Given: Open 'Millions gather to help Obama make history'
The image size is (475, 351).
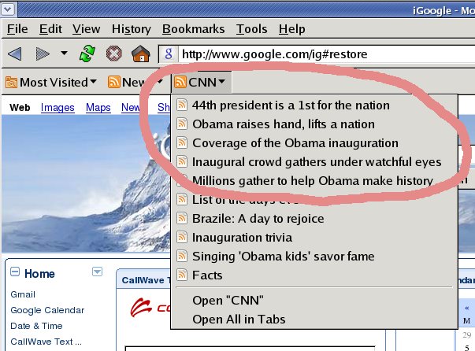Looking at the screenshot, I should (x=314, y=181).
